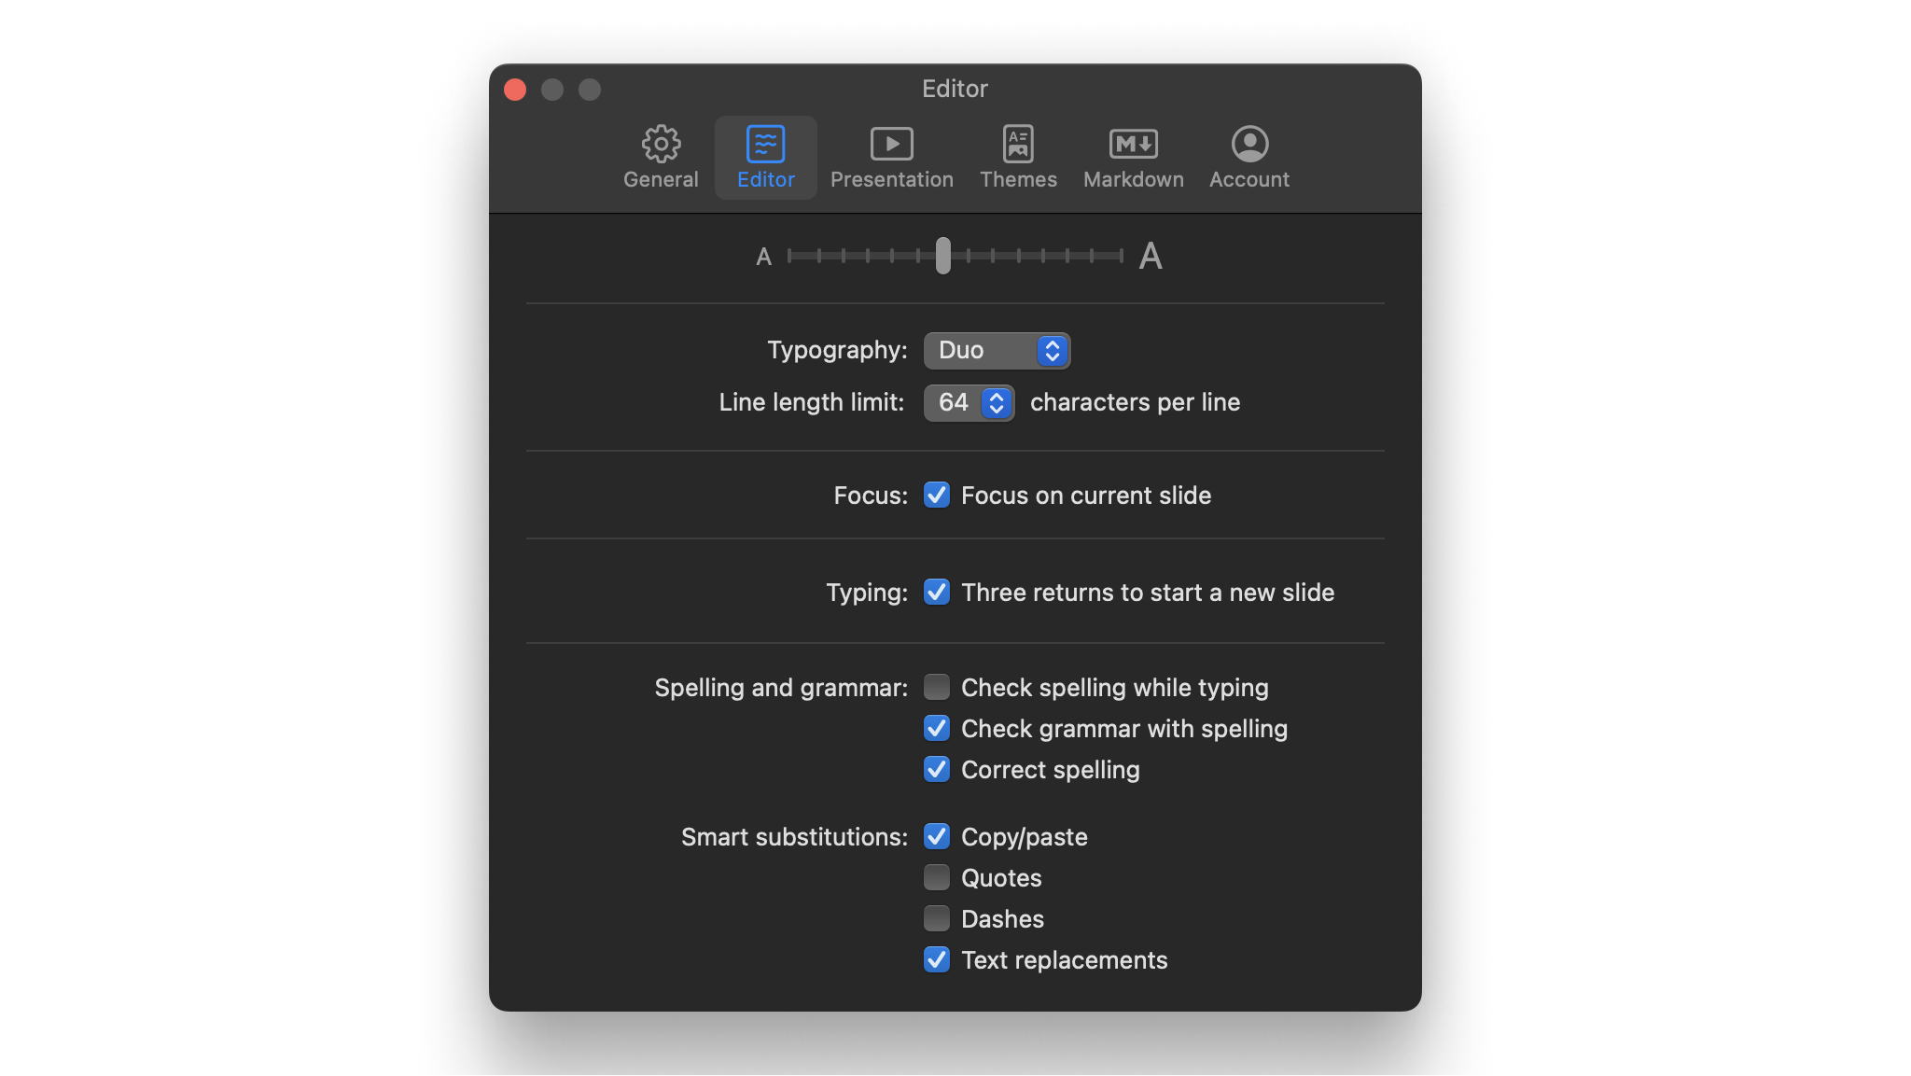Turn on Quotes smart substitution
Screen dimensions: 1911x1076
click(x=937, y=877)
